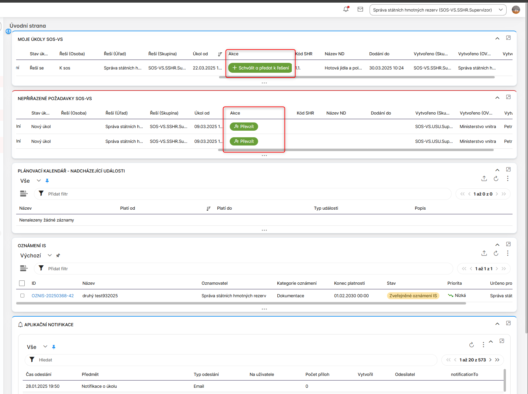The image size is (528, 394).
Task: Toggle select-all checkbox in OZNÁMENÍ IS header
Action: pyautogui.click(x=22, y=283)
